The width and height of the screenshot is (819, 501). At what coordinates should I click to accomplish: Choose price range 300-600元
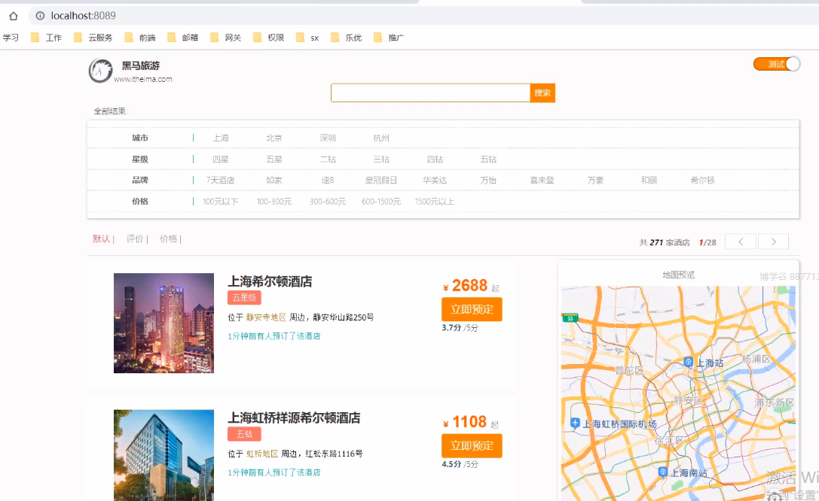point(328,202)
